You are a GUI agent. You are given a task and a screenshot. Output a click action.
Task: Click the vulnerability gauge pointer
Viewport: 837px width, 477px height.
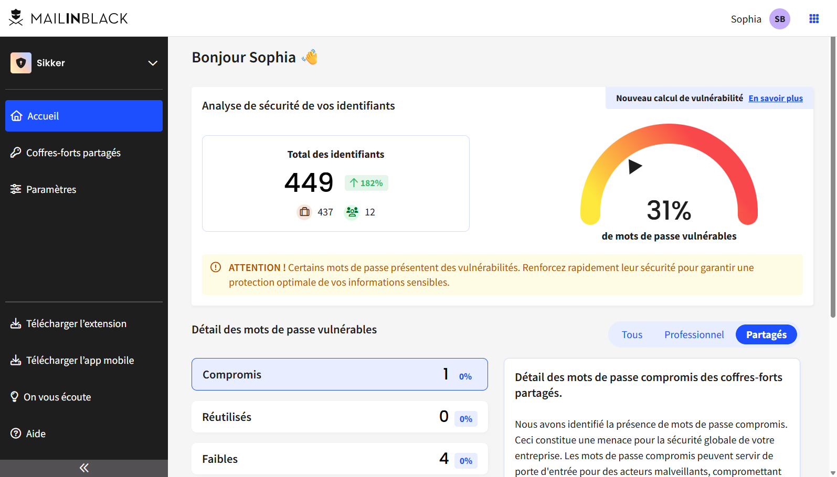tap(634, 167)
